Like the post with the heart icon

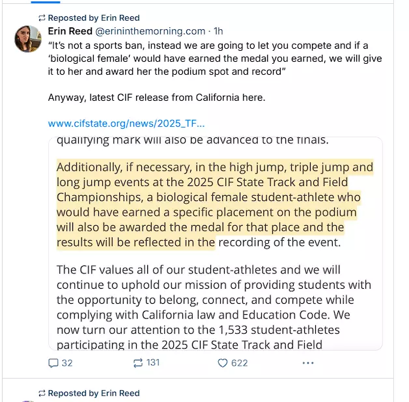tap(222, 363)
